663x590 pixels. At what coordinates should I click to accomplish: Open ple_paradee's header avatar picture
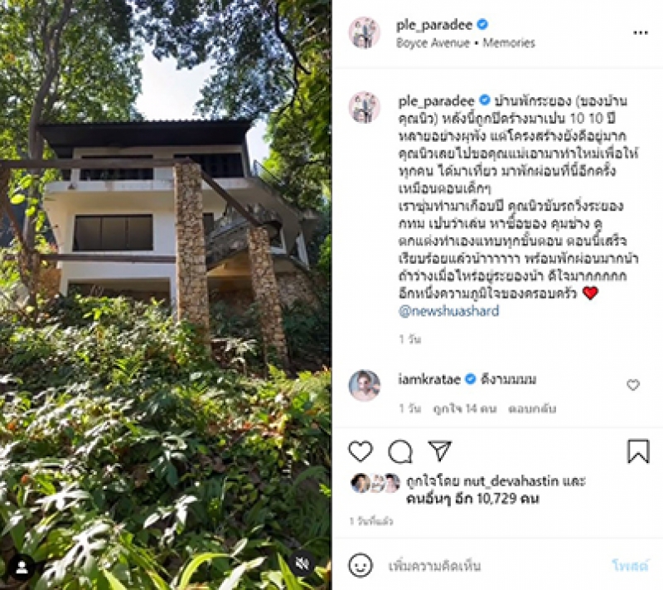[364, 32]
